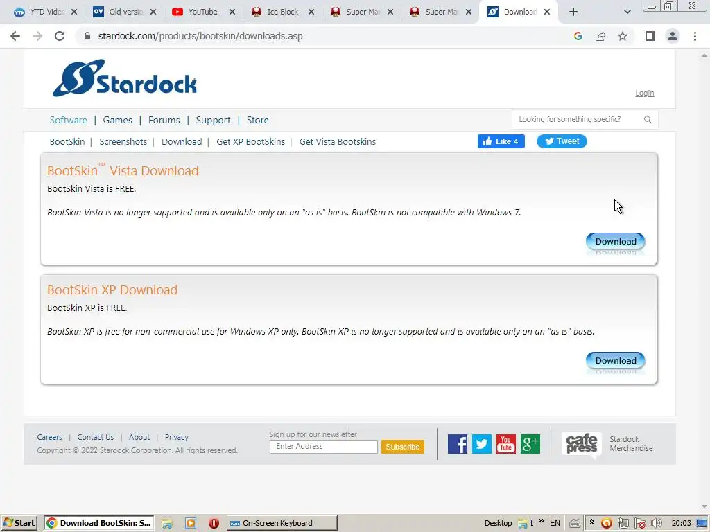Open Get XP BootSkins link
This screenshot has height=532, width=710.
(x=250, y=141)
